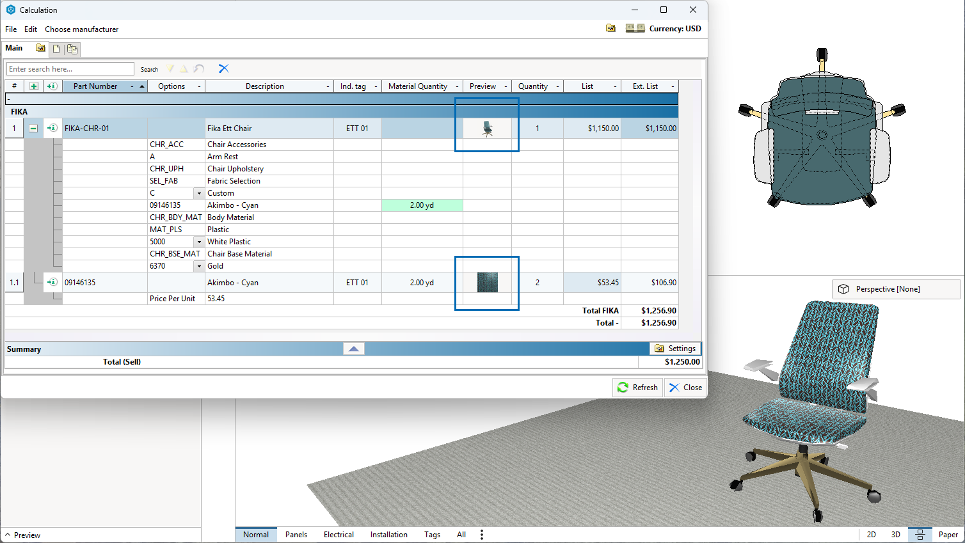
Task: Click the $53.45 list price cell
Action: point(592,283)
